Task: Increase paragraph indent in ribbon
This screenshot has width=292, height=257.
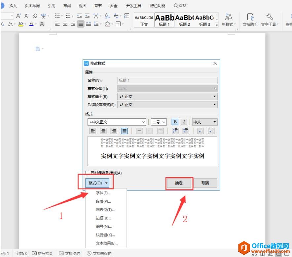Action: (87, 16)
